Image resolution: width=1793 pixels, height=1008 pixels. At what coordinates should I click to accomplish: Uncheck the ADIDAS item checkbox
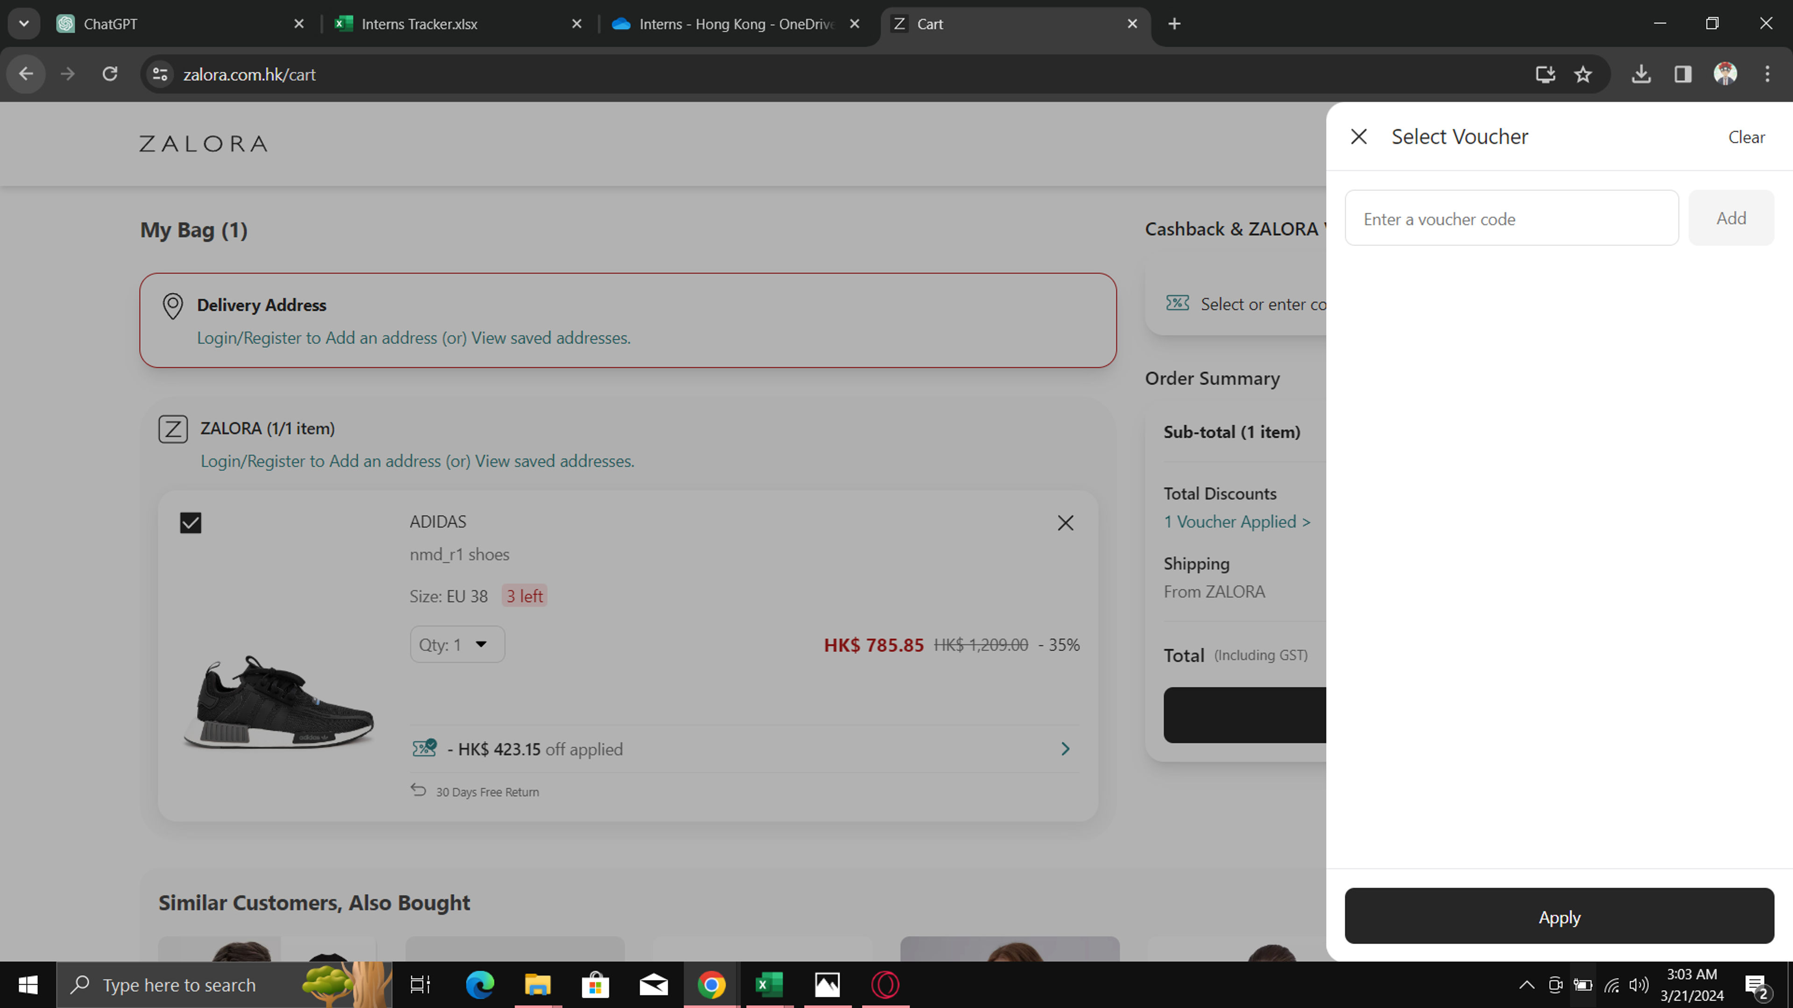pyautogui.click(x=191, y=523)
